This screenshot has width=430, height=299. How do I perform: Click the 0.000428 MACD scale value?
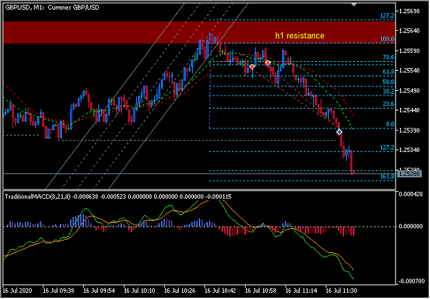click(x=411, y=195)
